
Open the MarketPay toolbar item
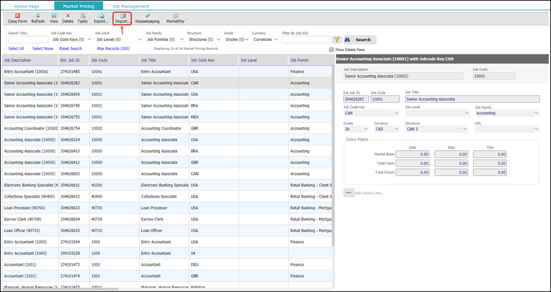coord(175,18)
